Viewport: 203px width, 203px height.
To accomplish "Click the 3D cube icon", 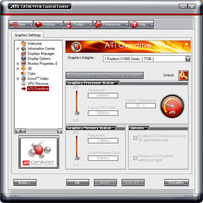I will coord(24,69).
